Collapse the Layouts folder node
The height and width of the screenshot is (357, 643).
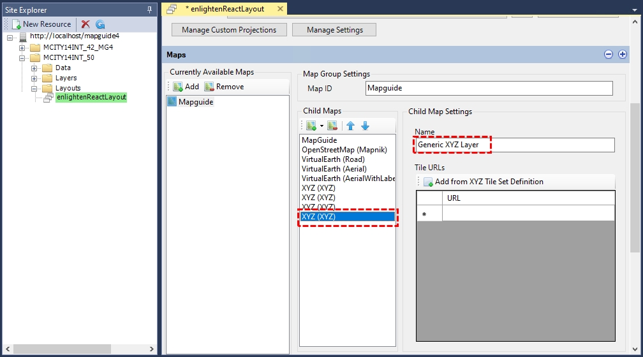point(35,88)
